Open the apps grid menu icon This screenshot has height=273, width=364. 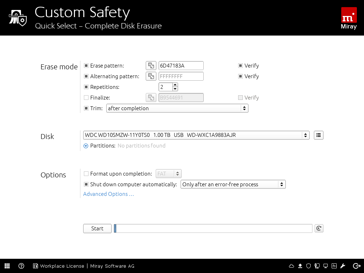pyautogui.click(x=7, y=266)
